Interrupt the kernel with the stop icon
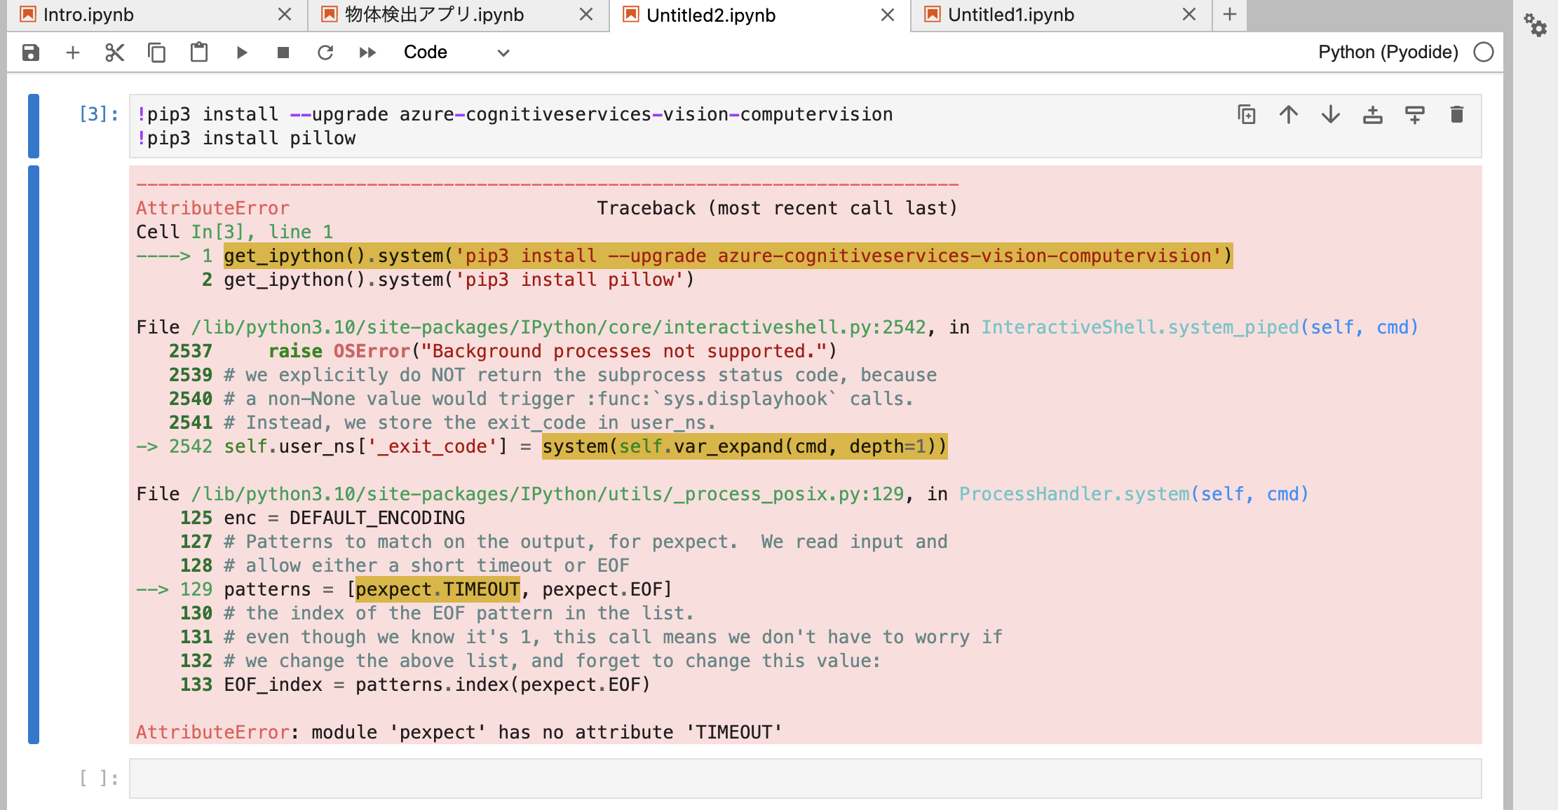Viewport: 1558px width, 810px height. (x=283, y=52)
